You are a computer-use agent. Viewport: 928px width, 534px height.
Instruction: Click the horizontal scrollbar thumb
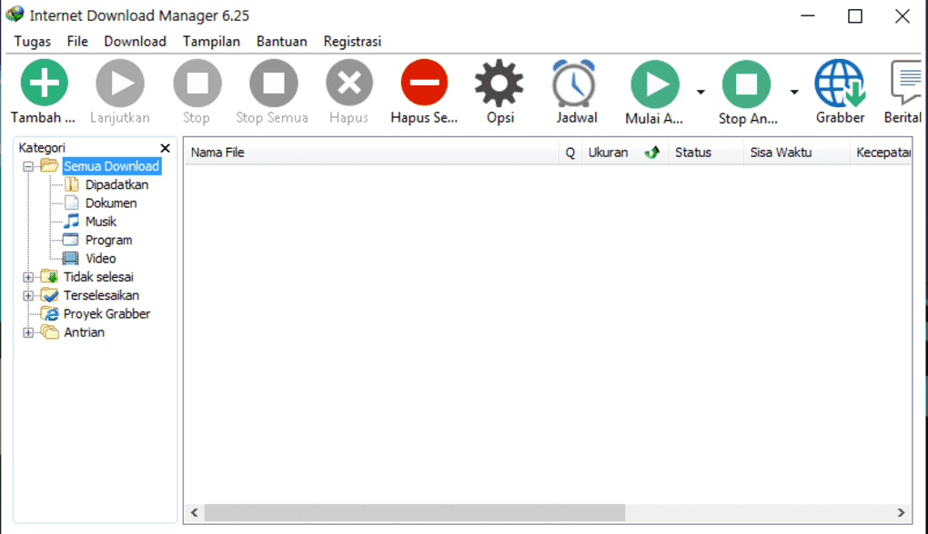click(414, 513)
